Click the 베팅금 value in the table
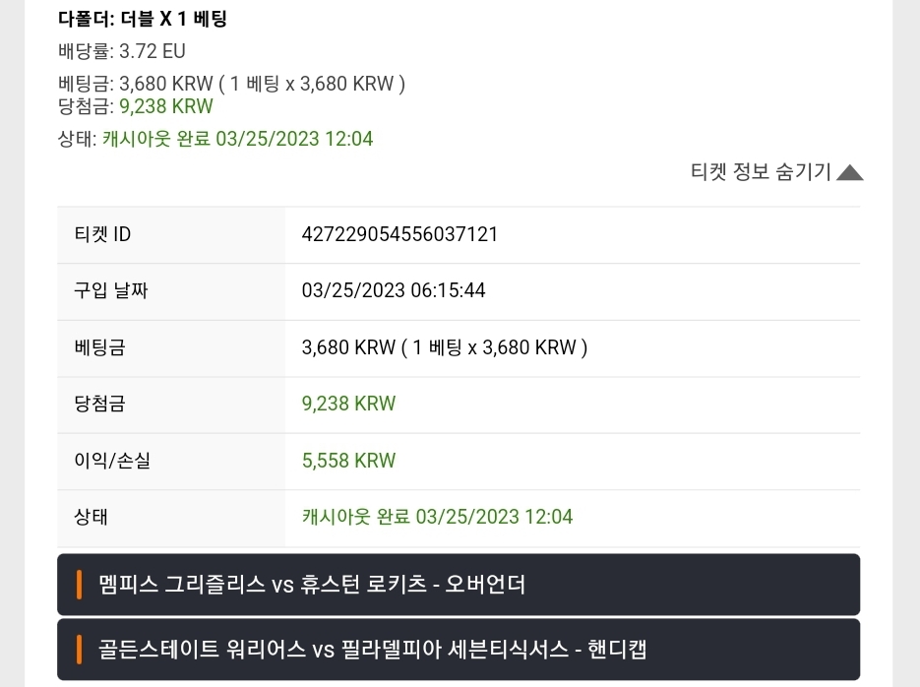 click(445, 347)
